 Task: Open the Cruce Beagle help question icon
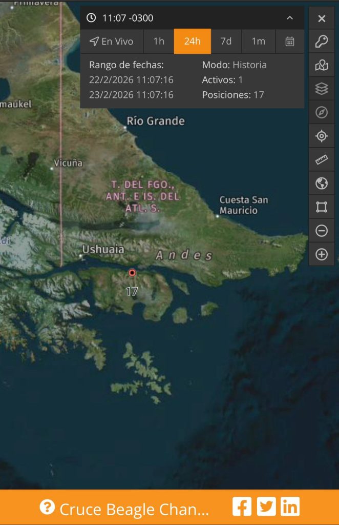47,507
